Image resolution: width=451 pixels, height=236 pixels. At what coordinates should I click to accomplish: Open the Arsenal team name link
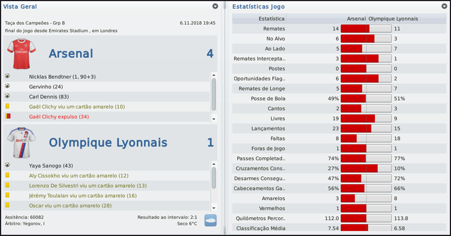tap(70, 53)
